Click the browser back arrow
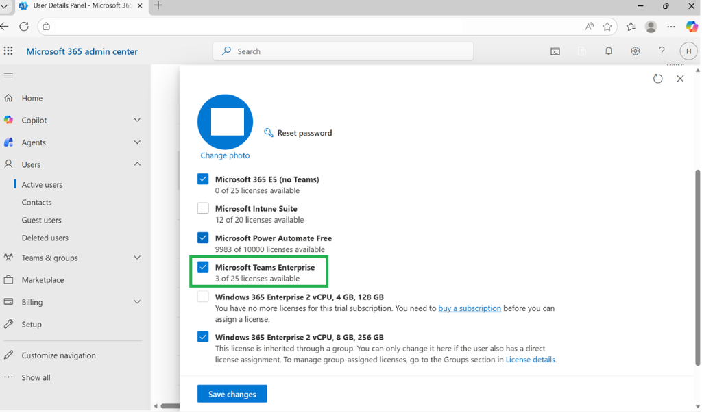This screenshot has height=413, width=702. tap(5, 27)
